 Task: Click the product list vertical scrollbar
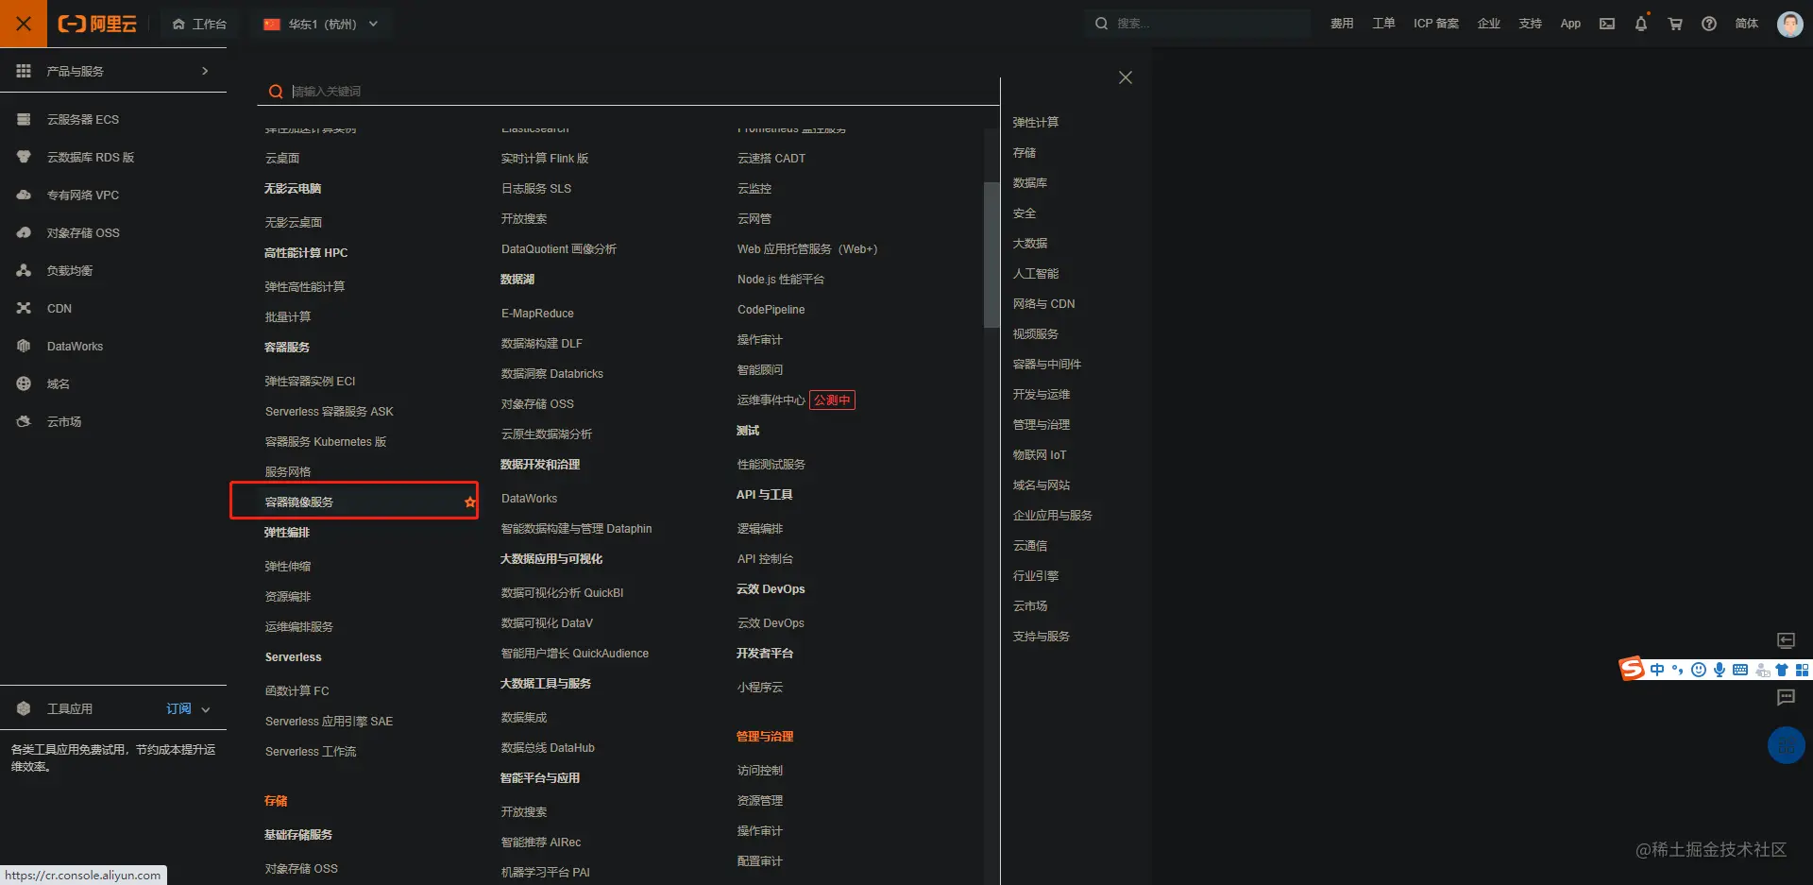(991, 253)
